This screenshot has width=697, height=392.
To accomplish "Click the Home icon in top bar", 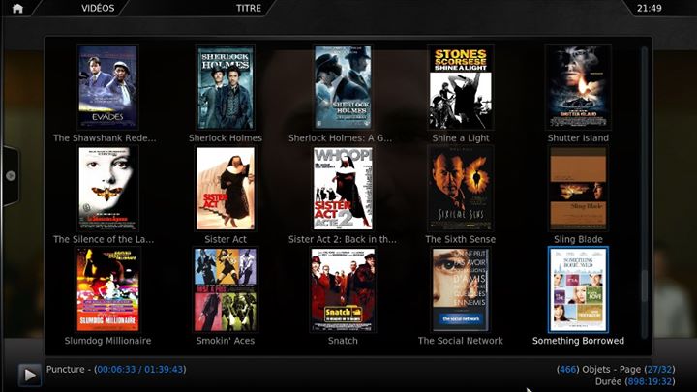I will pyautogui.click(x=16, y=9).
